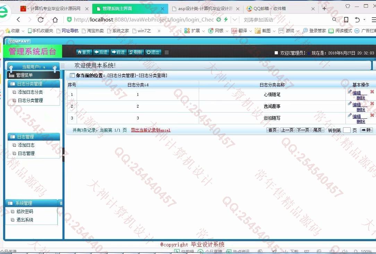Open 翻译 translate tool
The width and height of the screenshot is (376, 254).
point(239,30)
